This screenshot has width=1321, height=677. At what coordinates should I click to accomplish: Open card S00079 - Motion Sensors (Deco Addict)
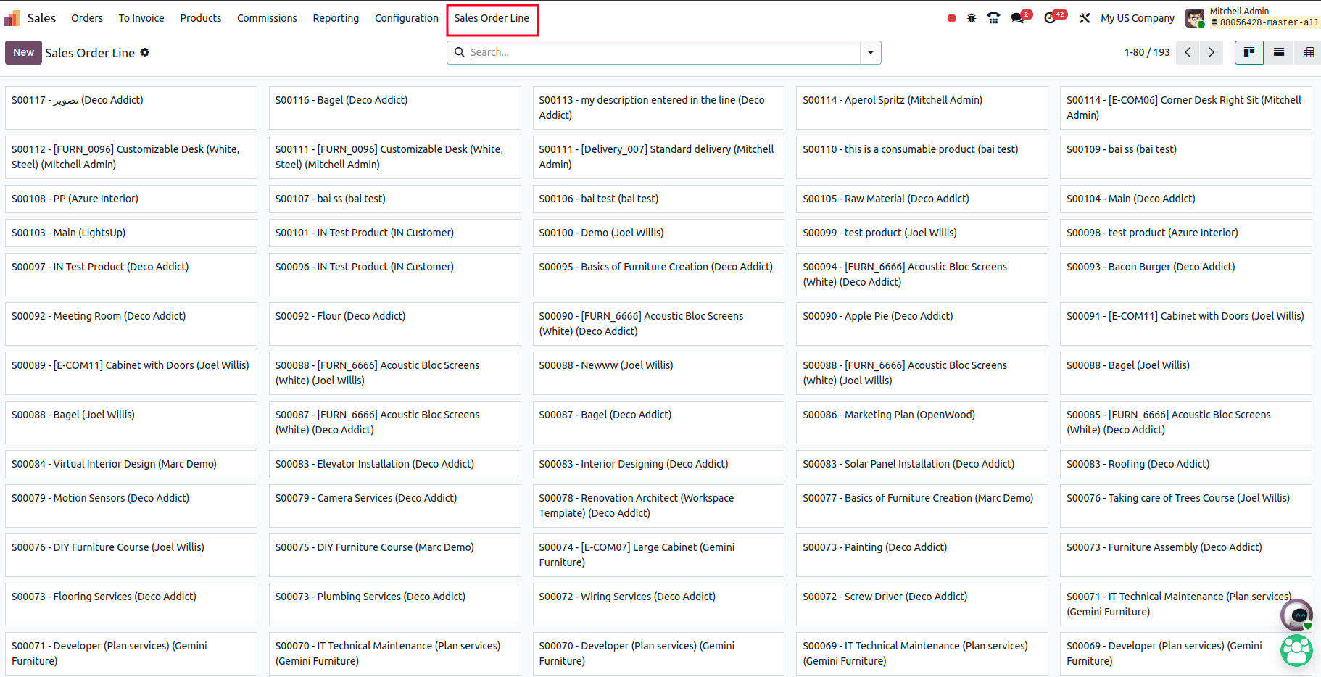pyautogui.click(x=131, y=506)
